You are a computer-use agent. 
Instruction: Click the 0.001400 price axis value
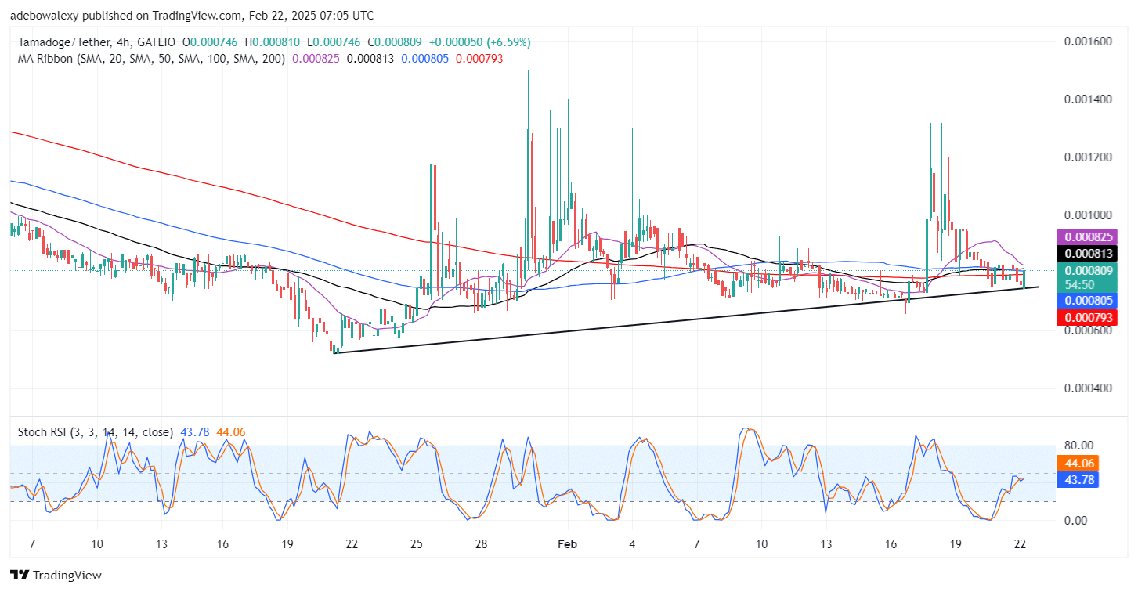click(1089, 99)
